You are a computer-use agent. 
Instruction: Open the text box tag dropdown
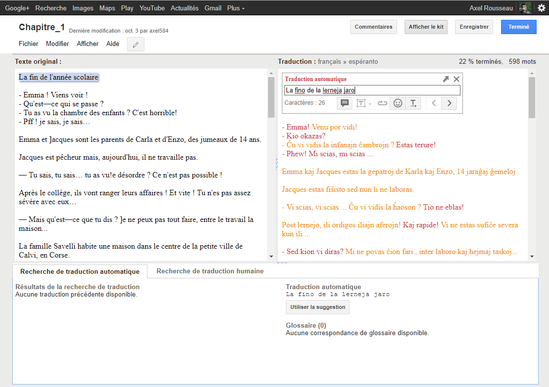364,103
